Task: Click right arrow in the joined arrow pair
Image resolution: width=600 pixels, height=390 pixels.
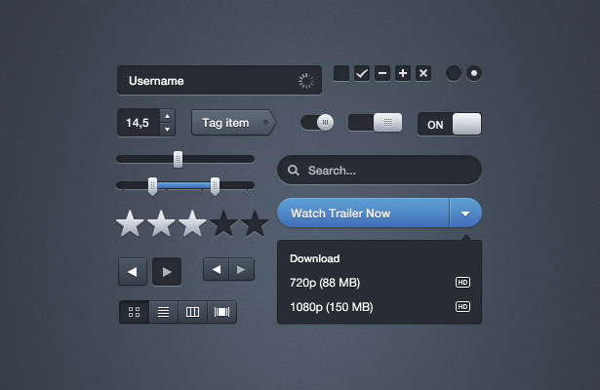Action: pos(241,269)
